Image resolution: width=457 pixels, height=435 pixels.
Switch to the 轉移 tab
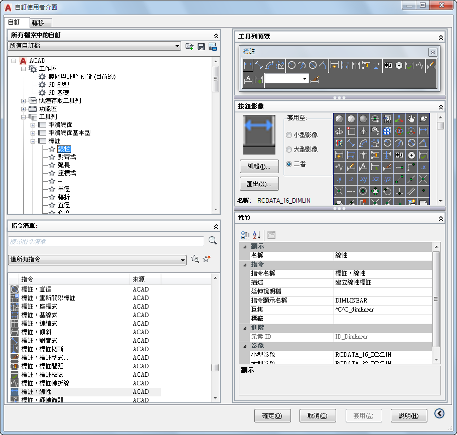pyautogui.click(x=38, y=23)
